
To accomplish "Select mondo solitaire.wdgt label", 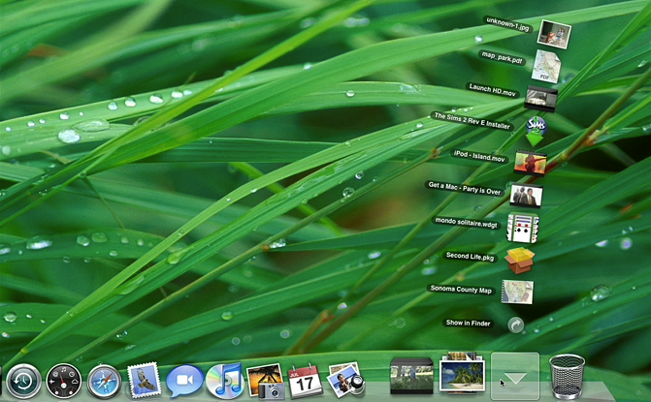I will [466, 222].
